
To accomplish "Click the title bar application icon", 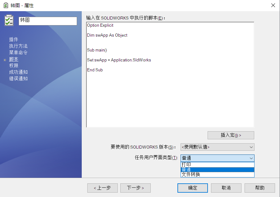I will tap(6, 5).
